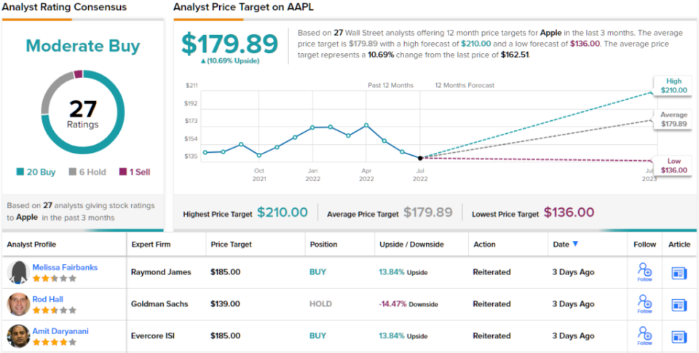Screen dimensions: 699x353
Task: Click the Upside / Downside column header
Action: tap(411, 245)
